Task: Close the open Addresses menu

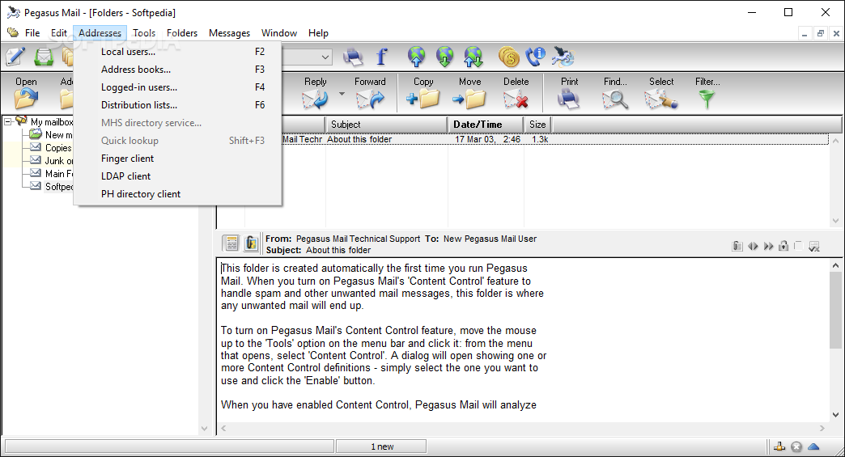Action: 100,33
